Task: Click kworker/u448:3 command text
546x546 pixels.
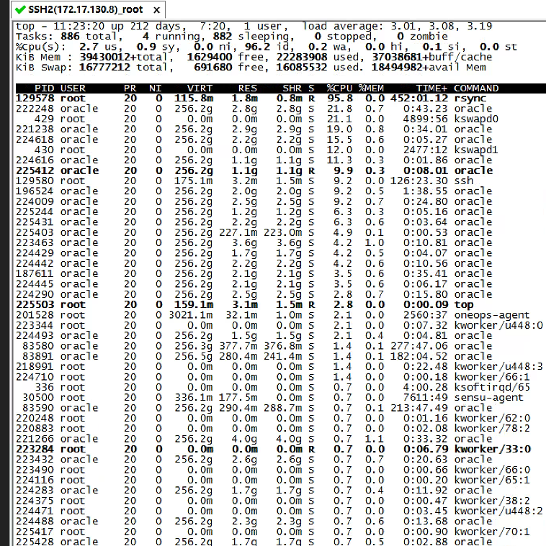Action: pyautogui.click(x=498, y=367)
